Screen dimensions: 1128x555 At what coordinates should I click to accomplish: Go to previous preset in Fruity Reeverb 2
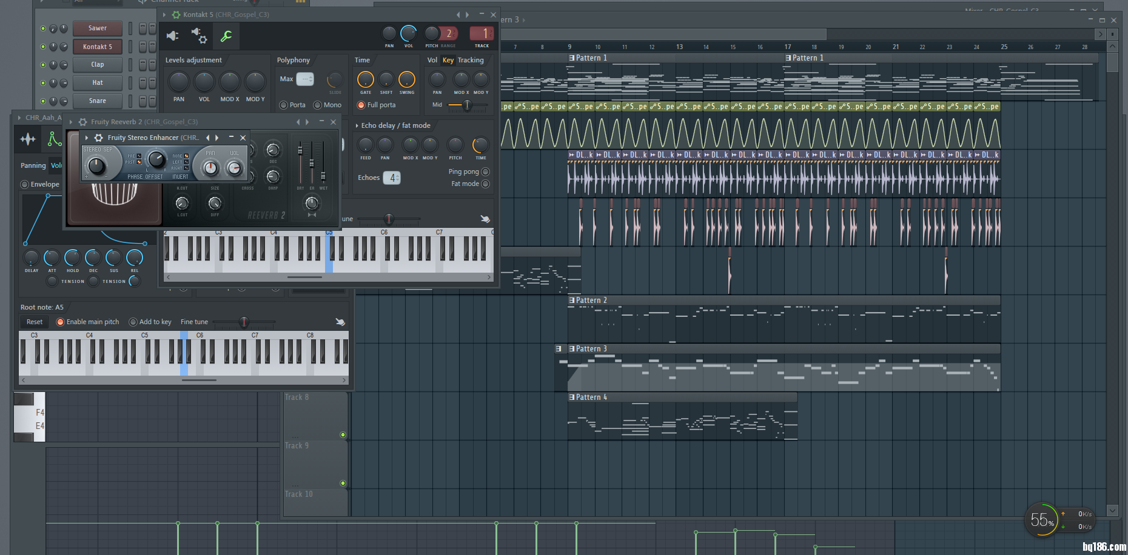pos(298,122)
